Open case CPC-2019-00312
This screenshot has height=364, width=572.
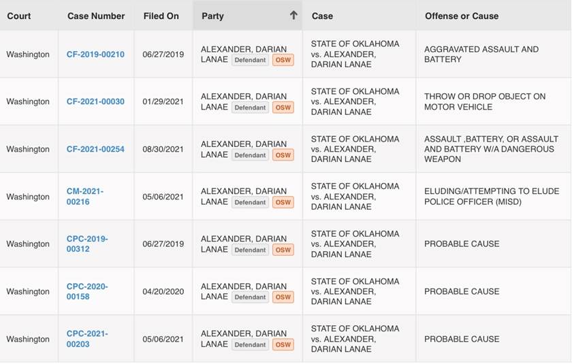87,244
